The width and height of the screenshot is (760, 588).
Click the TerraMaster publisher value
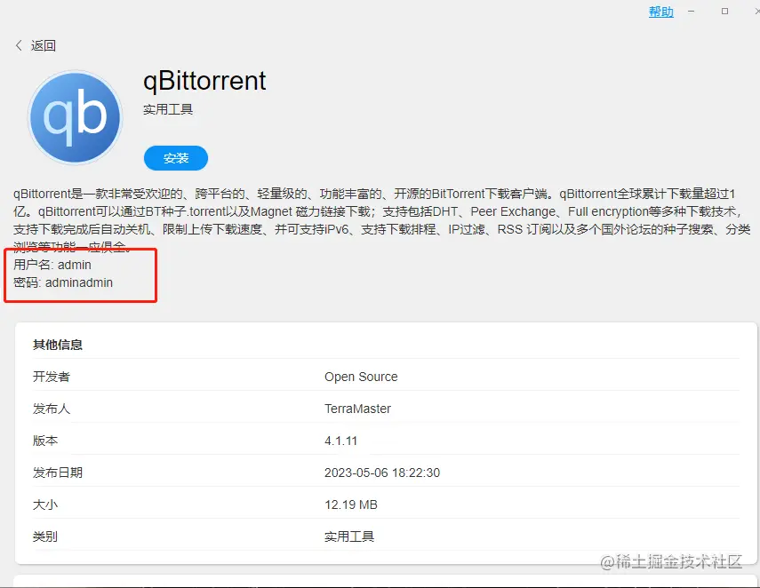pyautogui.click(x=357, y=409)
